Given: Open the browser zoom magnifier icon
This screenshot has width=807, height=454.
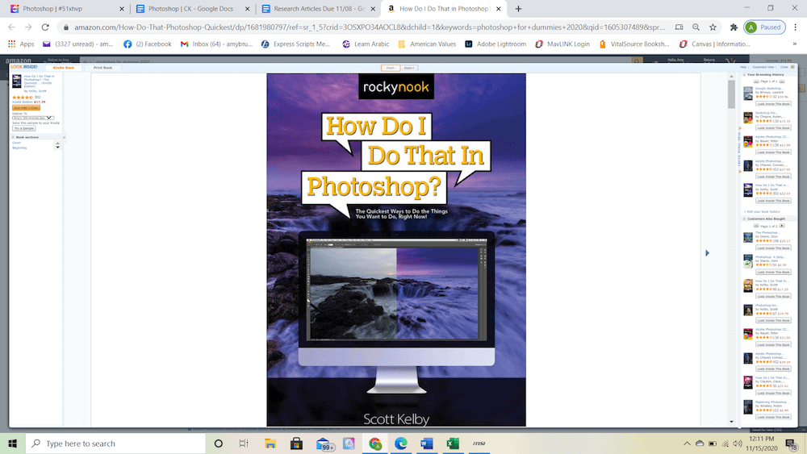Looking at the screenshot, I should 696,27.
